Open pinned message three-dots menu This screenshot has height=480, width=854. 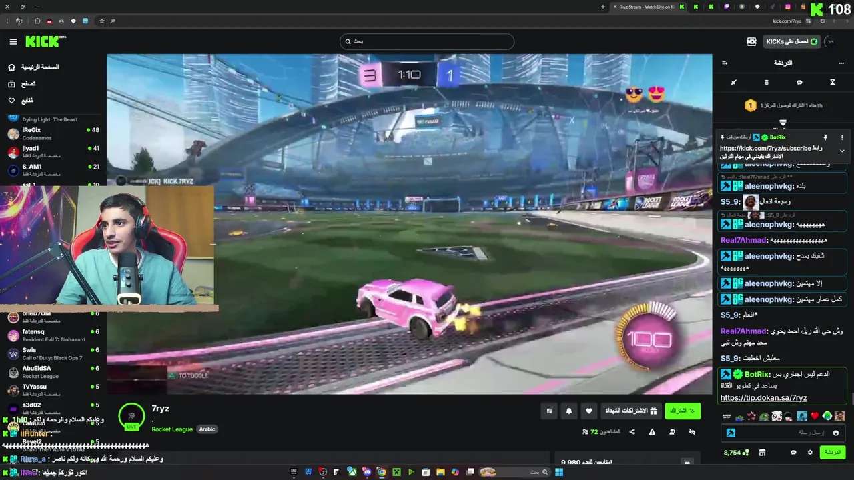[x=842, y=137]
